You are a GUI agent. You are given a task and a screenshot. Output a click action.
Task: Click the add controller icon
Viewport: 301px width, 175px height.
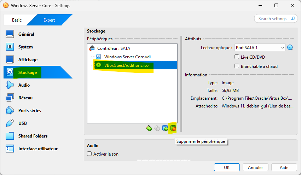149,128
